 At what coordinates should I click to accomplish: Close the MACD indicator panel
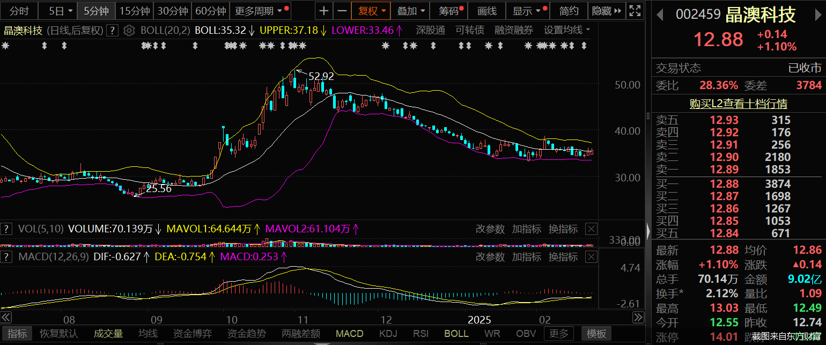(591, 257)
